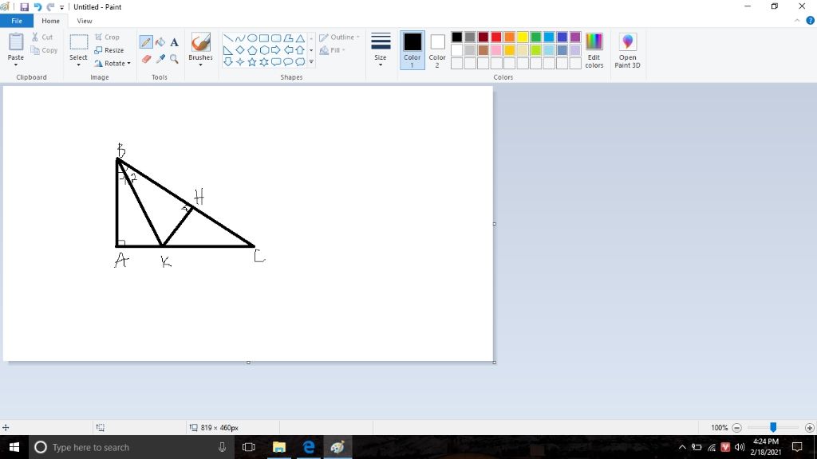Open the Brushes dropdown
Screen dimensions: 817x459
tap(200, 65)
